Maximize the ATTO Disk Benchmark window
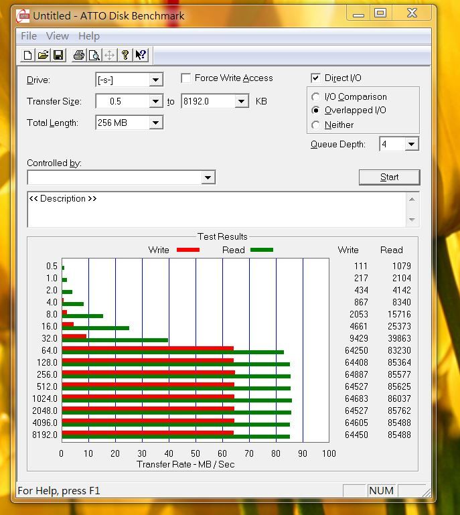Screen dimensions: 460x515 click(x=380, y=13)
